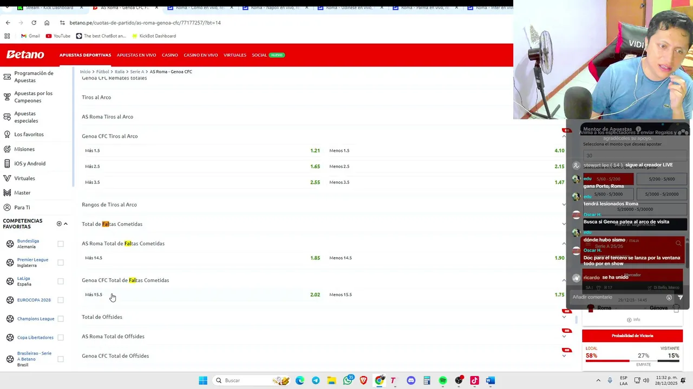Open Virtuales tab in top red navigation
This screenshot has height=389, width=693.
(x=235, y=55)
